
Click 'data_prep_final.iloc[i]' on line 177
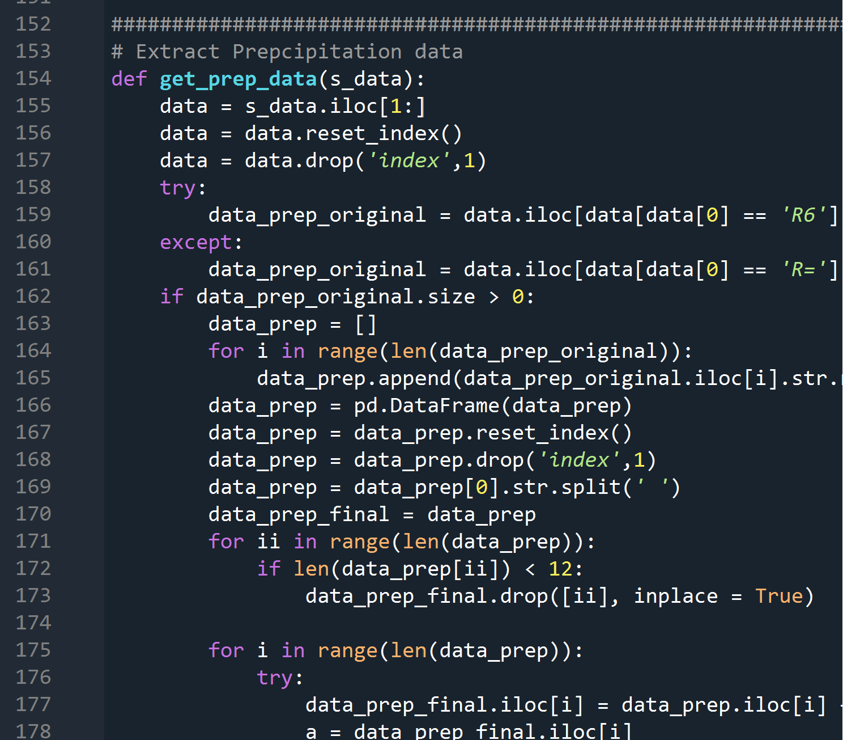click(444, 705)
